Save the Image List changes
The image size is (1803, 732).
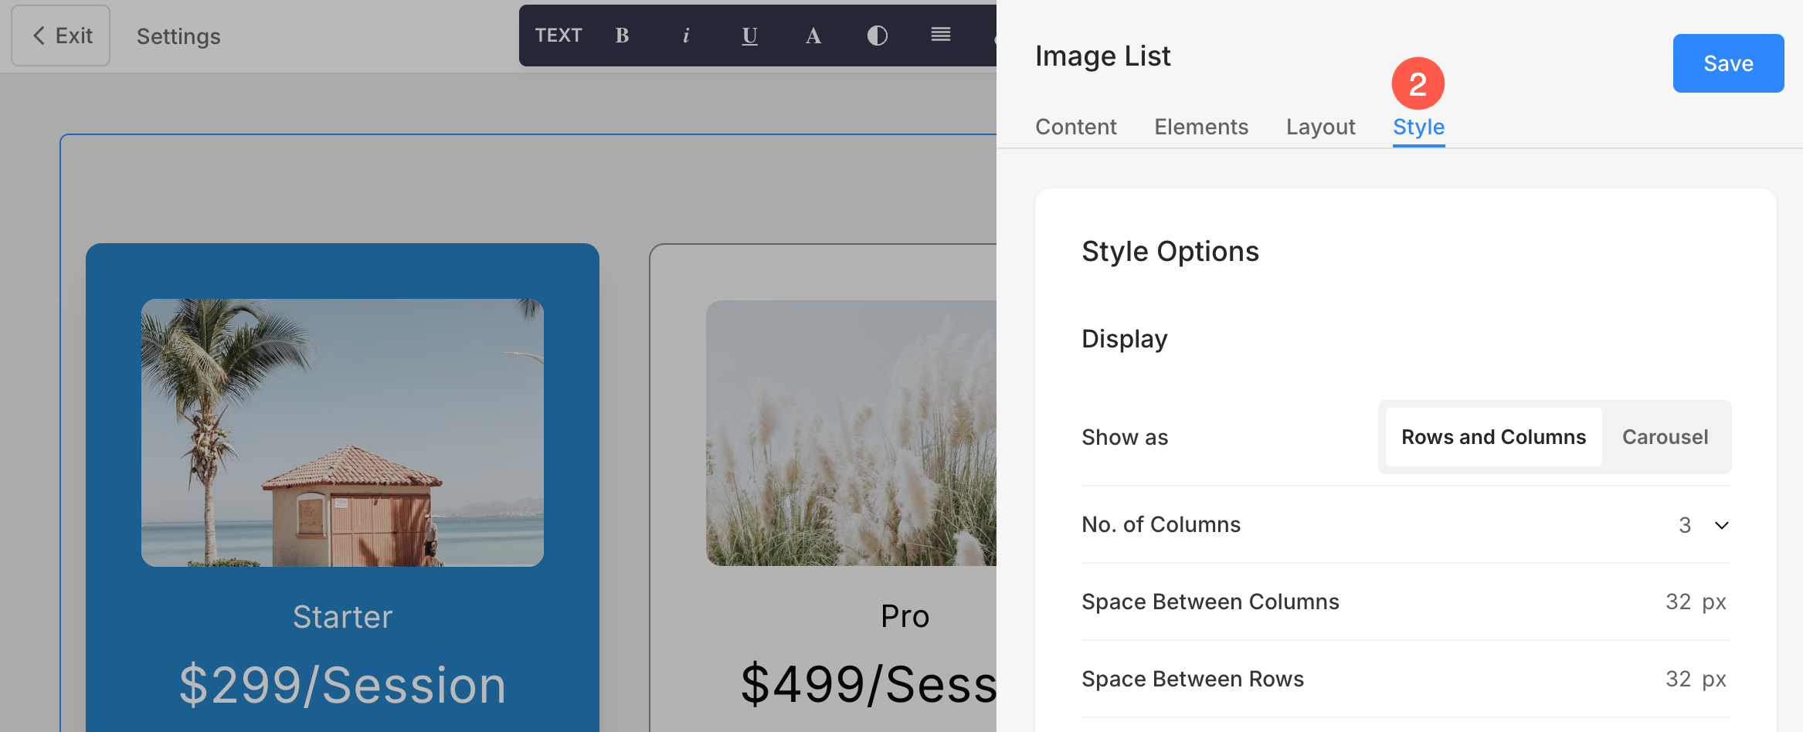click(x=1728, y=63)
